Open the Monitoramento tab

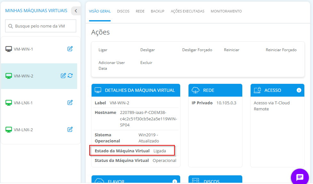tap(226, 12)
